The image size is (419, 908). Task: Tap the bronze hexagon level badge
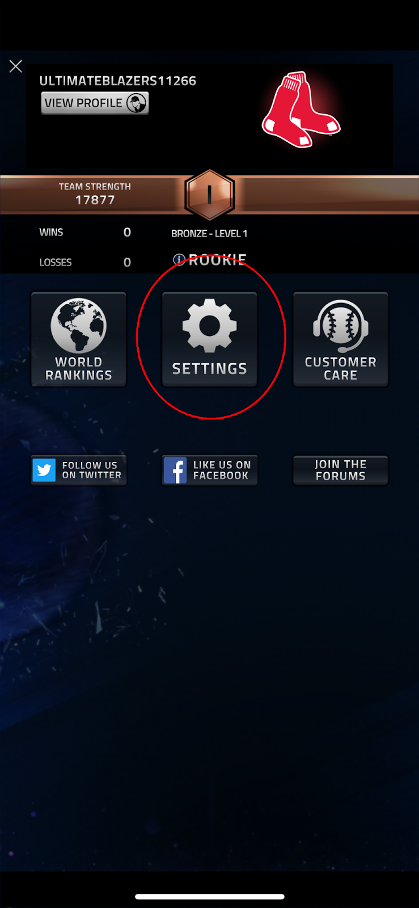(210, 195)
